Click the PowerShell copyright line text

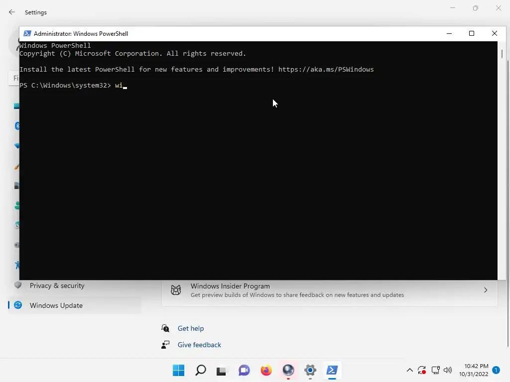pos(132,54)
